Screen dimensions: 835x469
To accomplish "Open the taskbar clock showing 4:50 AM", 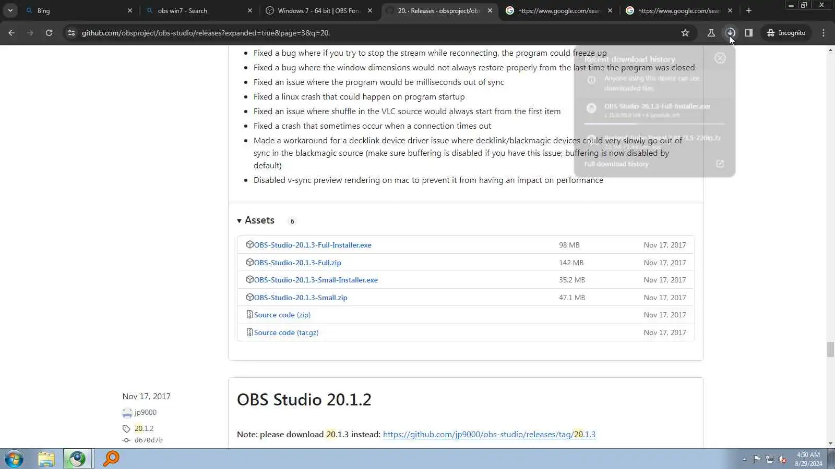I will click(x=808, y=459).
